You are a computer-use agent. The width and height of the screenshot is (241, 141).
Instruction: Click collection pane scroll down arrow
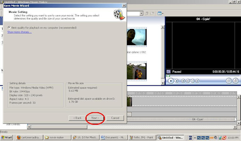point(163,83)
